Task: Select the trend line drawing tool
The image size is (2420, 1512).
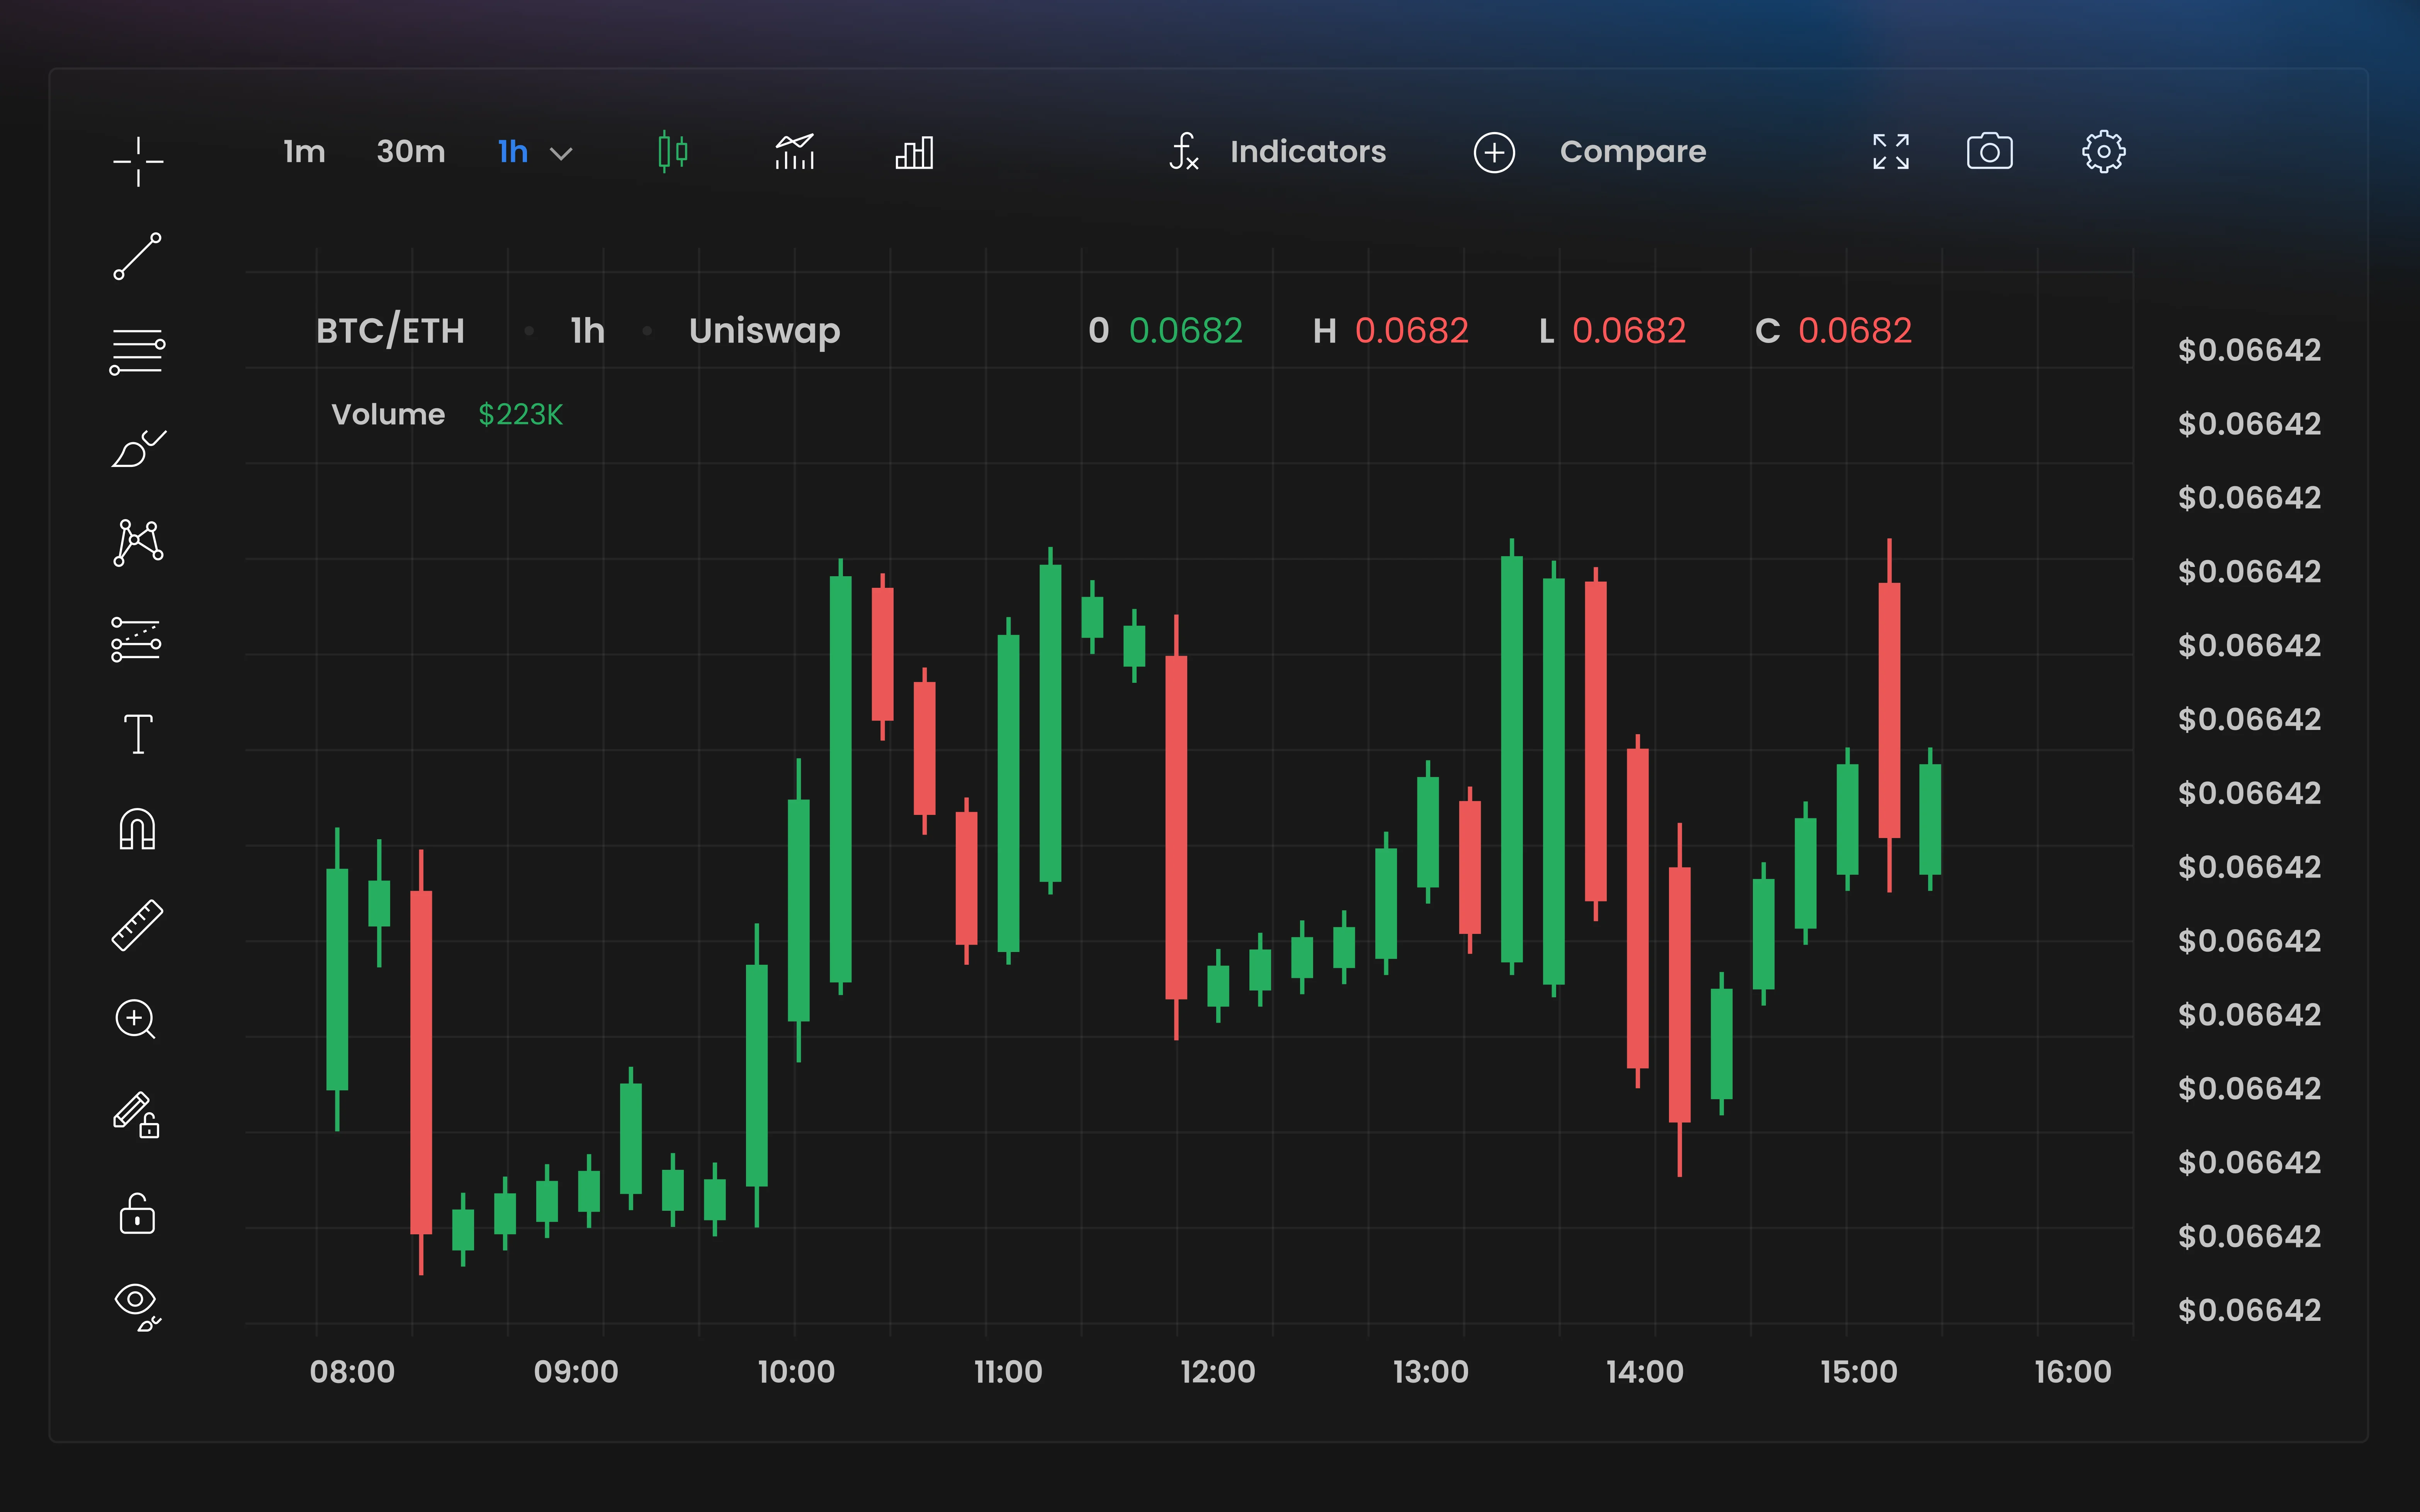Action: coord(138,256)
